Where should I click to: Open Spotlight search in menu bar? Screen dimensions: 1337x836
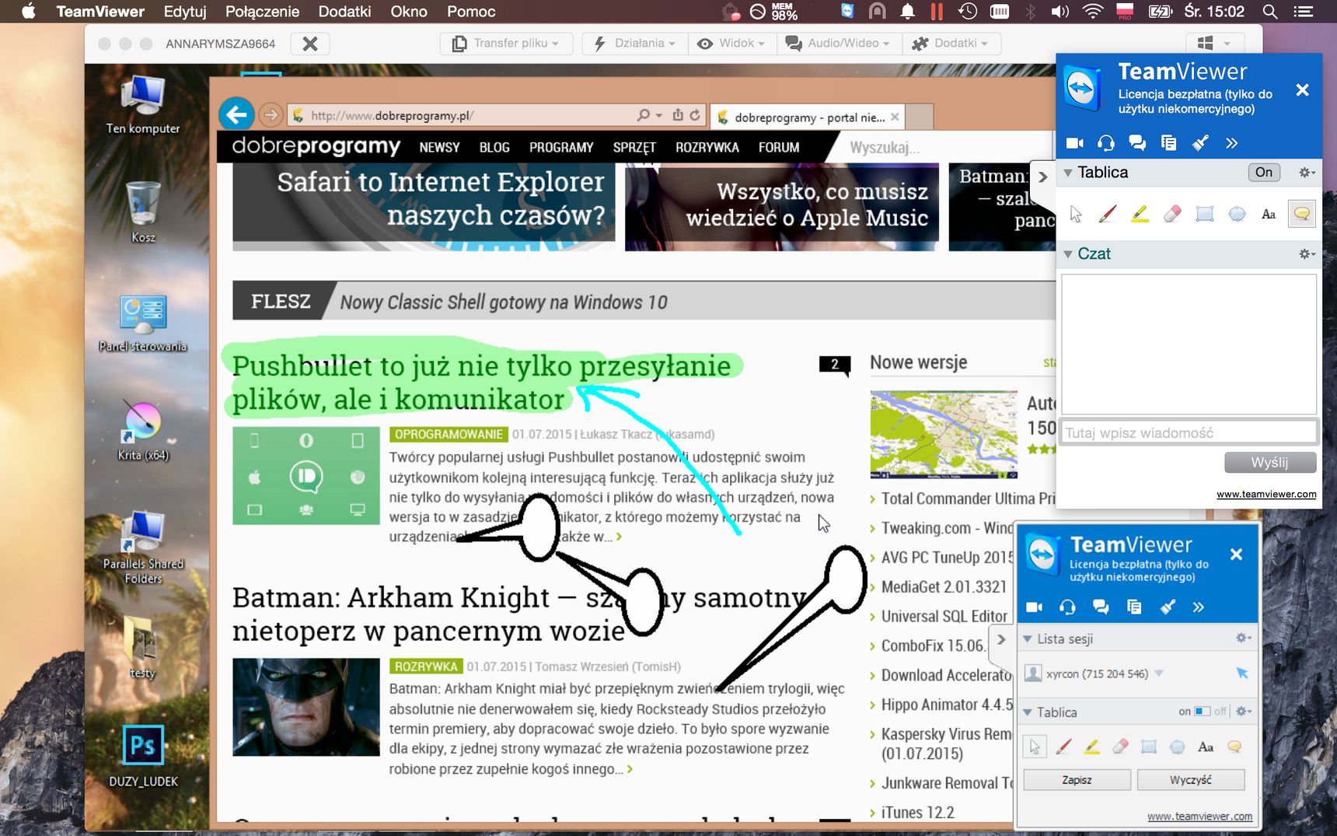pyautogui.click(x=1270, y=12)
